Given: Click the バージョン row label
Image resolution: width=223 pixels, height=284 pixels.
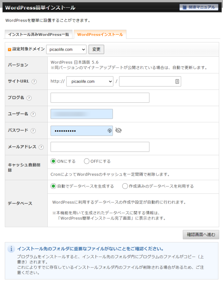Looking at the screenshot, I should coord(18,65).
